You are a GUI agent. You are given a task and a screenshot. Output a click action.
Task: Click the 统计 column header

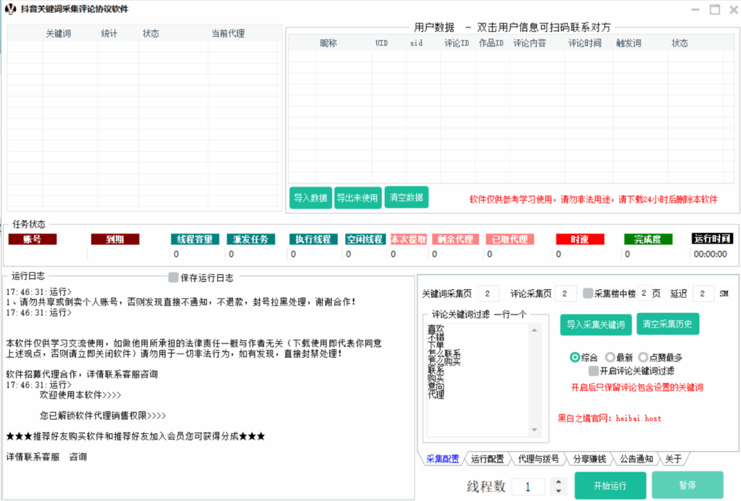coord(109,33)
